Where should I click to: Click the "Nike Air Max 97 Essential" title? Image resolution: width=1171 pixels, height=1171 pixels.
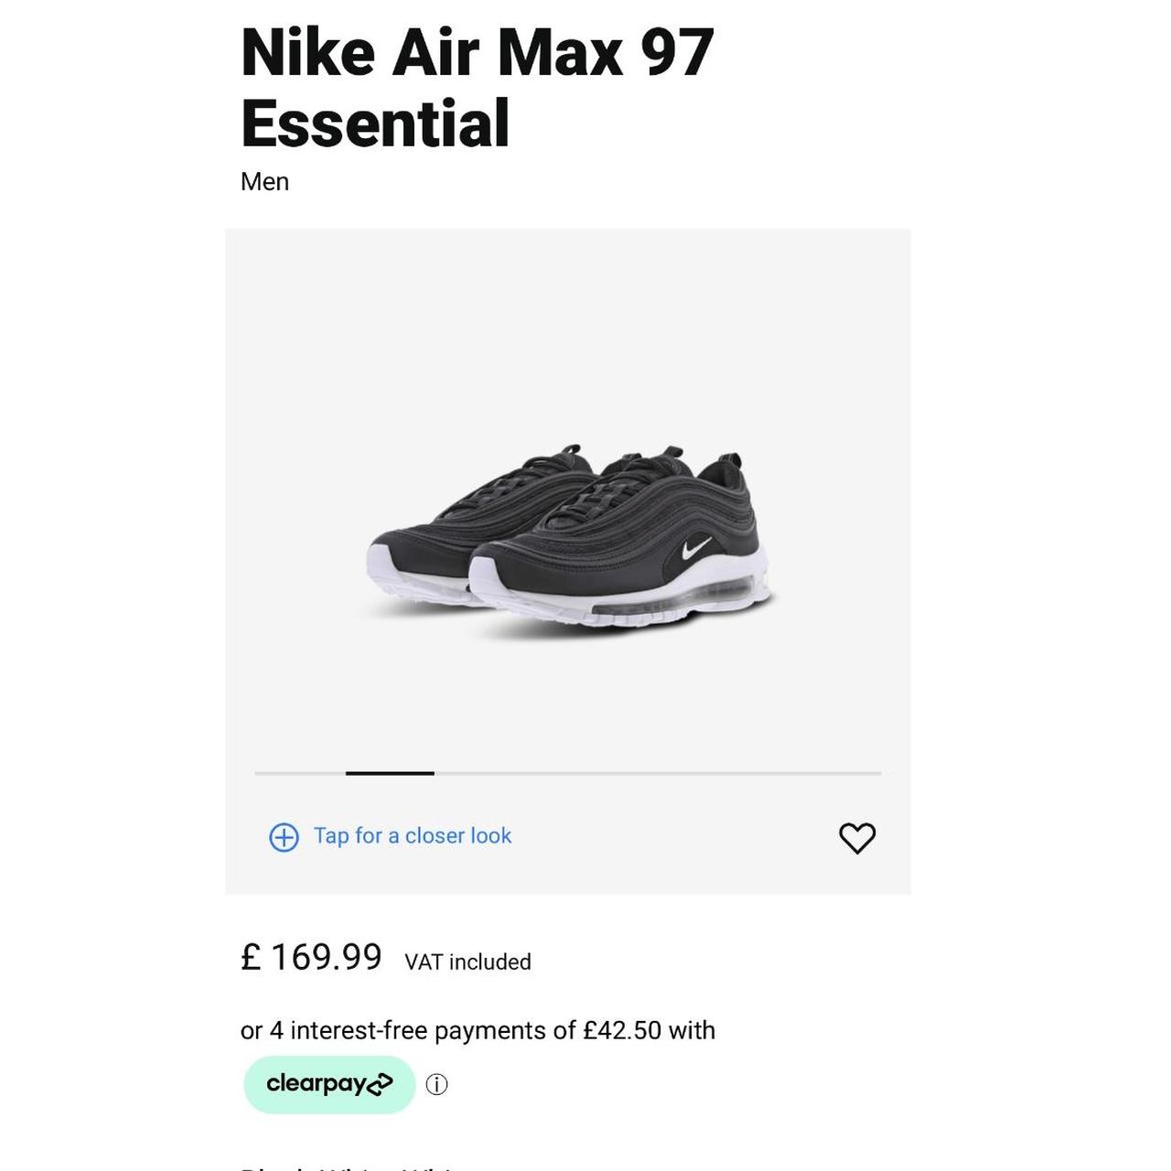coord(477,88)
